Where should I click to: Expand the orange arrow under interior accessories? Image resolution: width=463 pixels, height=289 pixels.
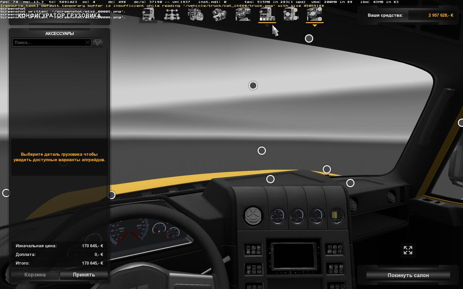[x=314, y=26]
